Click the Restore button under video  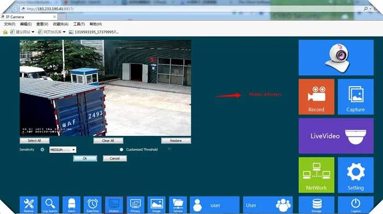176,141
